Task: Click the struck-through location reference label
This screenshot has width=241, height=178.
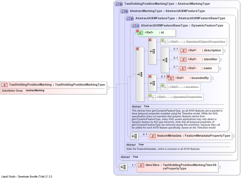Action: tap(184, 87)
